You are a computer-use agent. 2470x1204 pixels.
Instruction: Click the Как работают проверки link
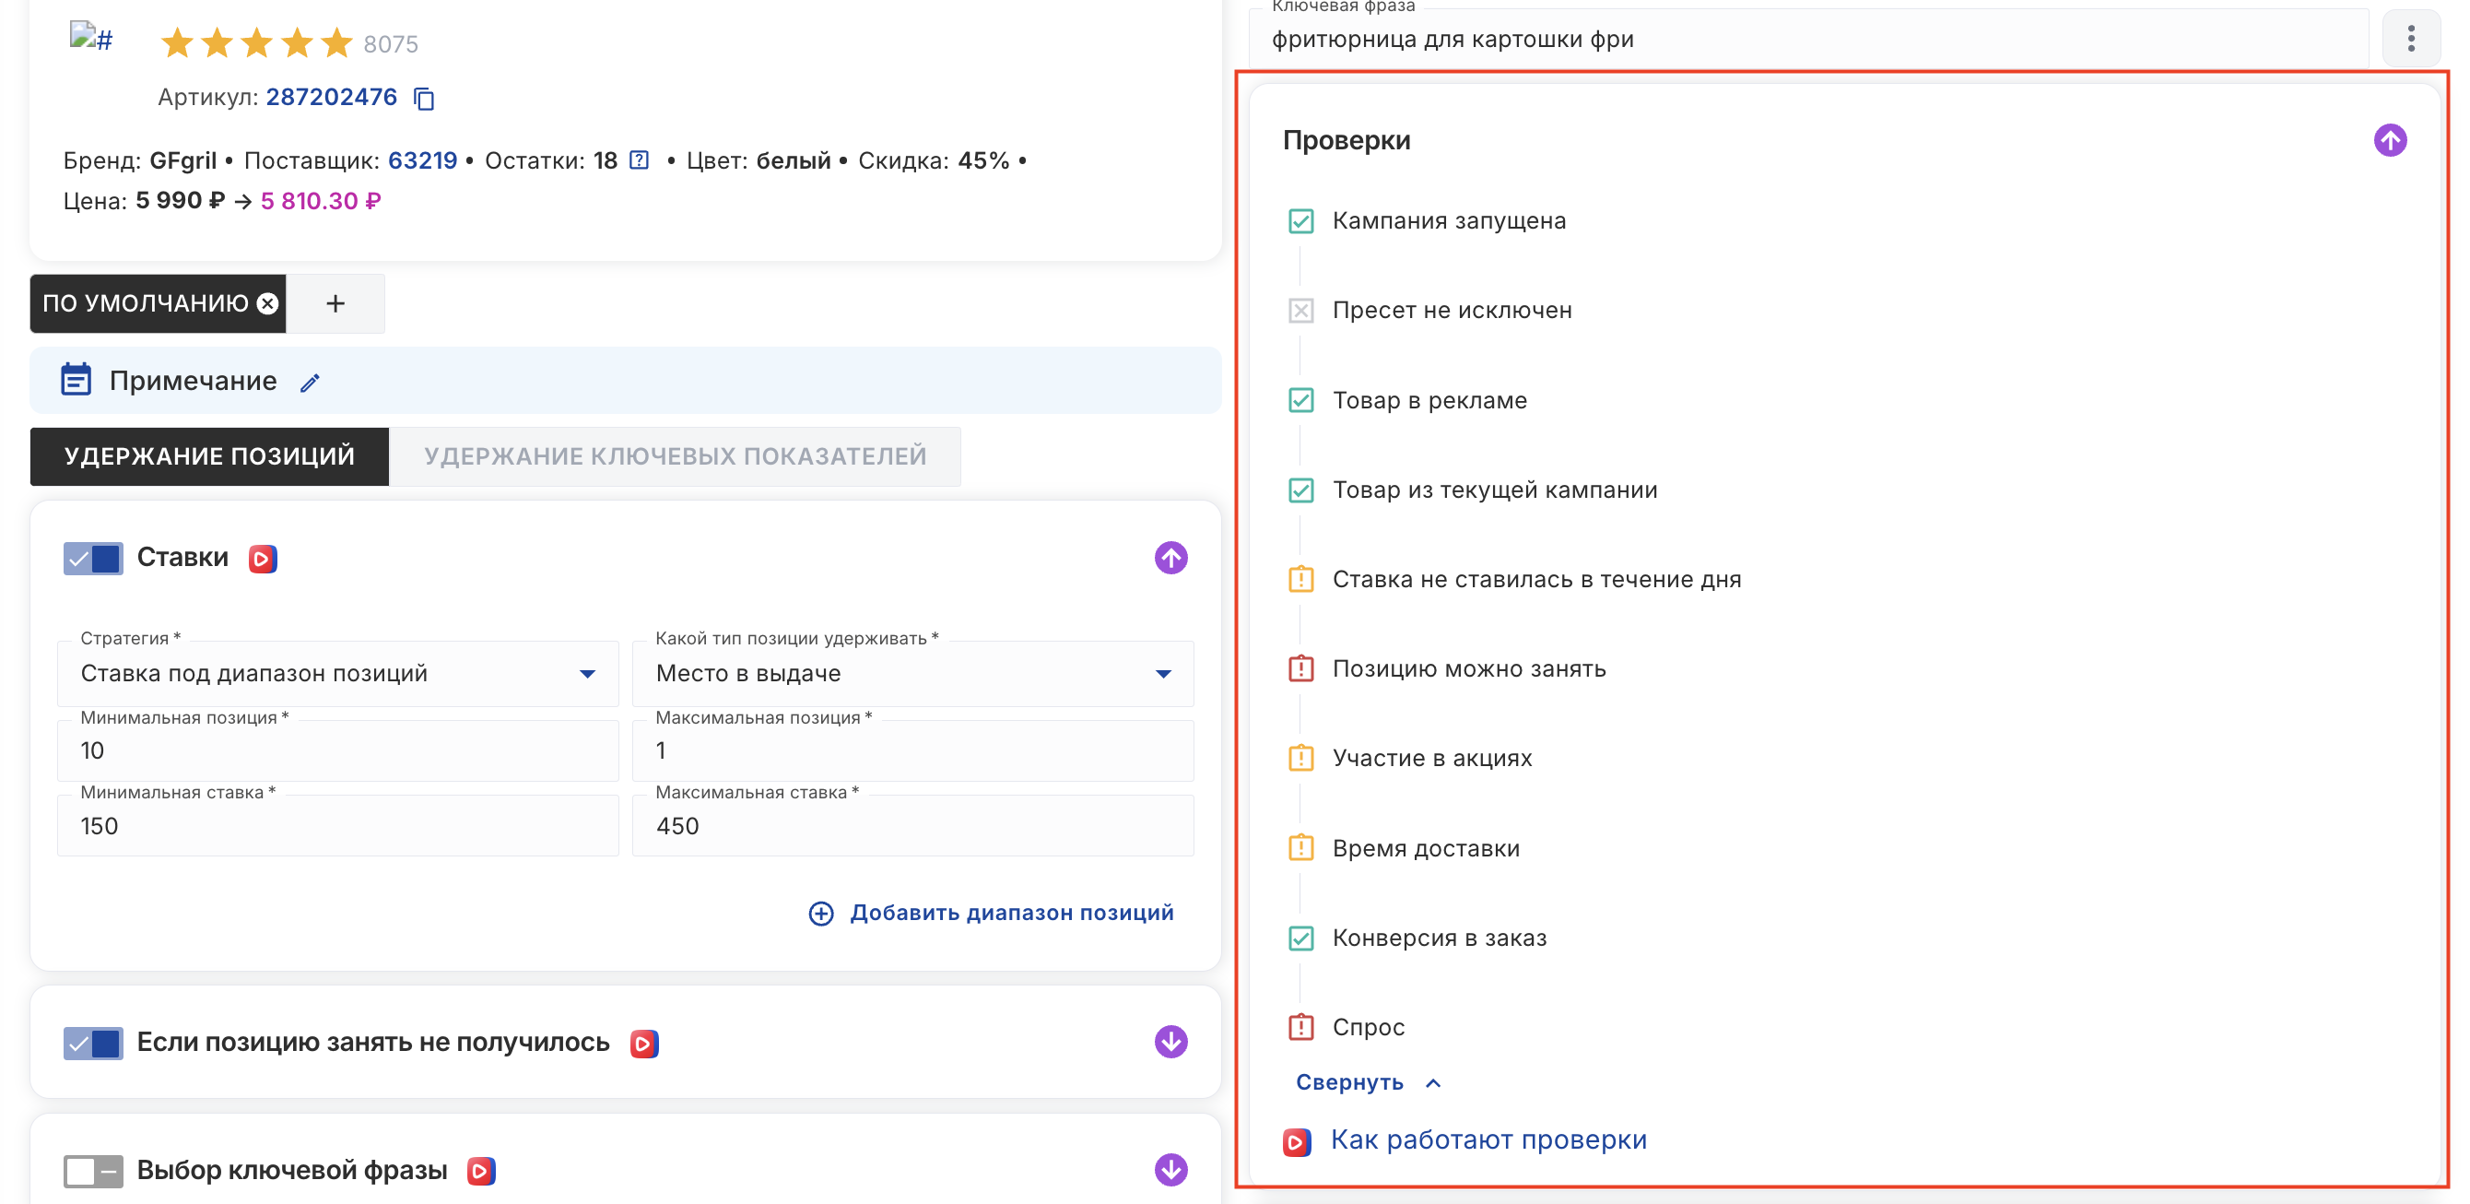tap(1488, 1139)
